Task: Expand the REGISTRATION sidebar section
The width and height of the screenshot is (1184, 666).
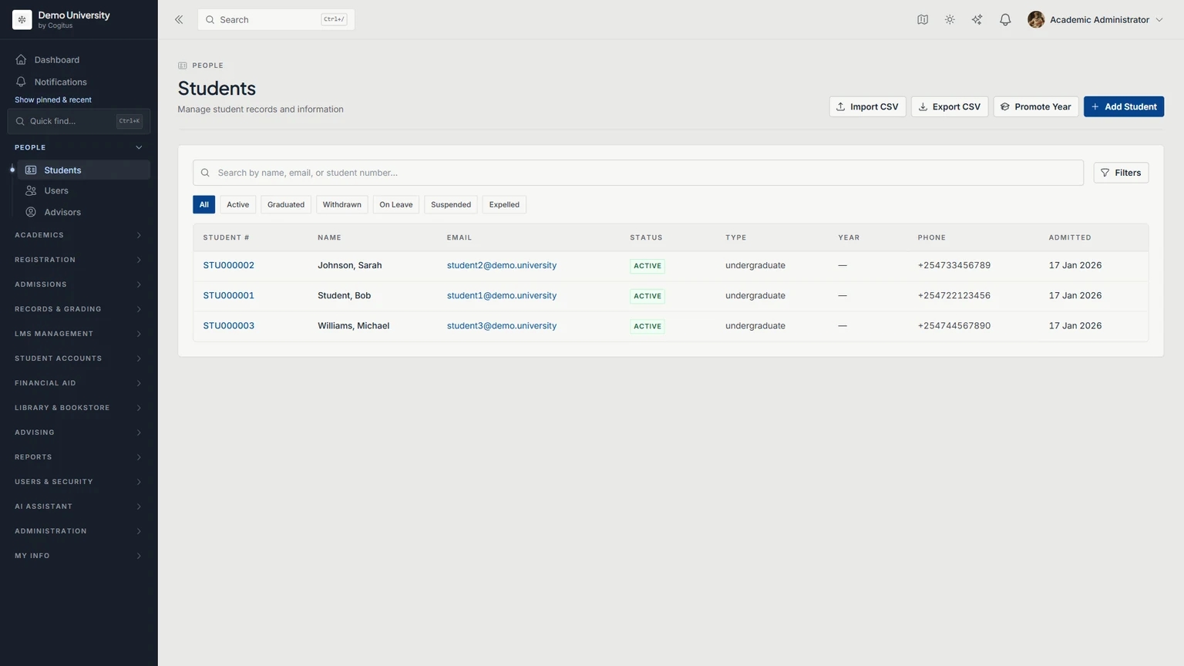Action: tap(79, 260)
